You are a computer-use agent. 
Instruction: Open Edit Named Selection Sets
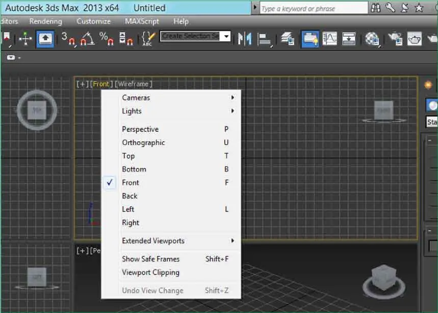coord(148,39)
